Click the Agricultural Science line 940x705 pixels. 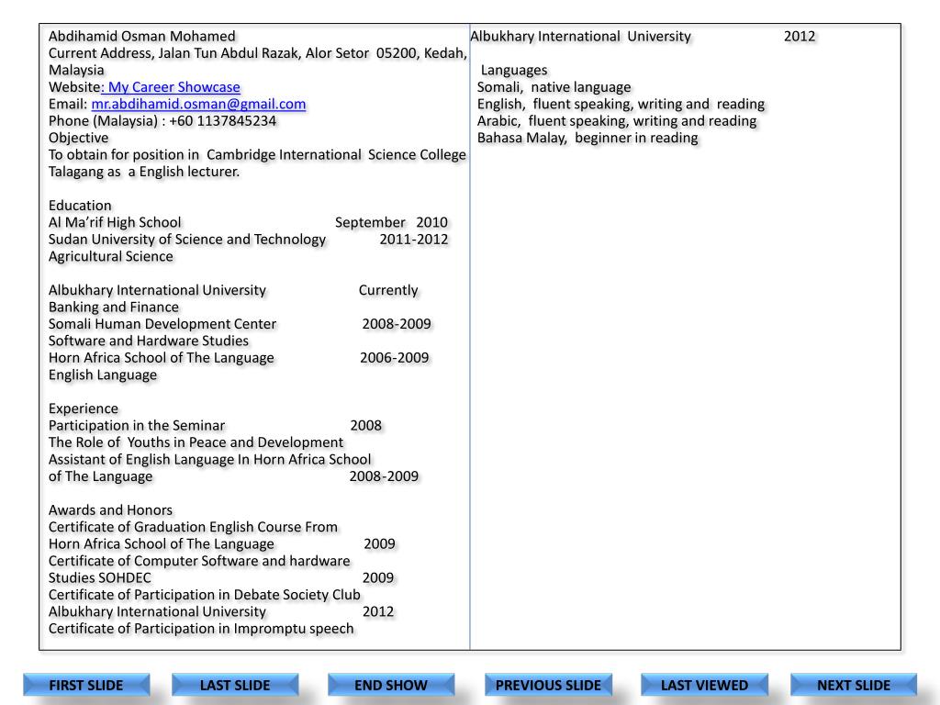point(111,256)
